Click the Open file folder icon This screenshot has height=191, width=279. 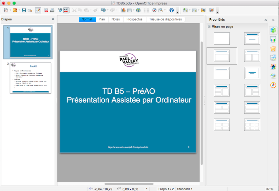coord(15,10)
